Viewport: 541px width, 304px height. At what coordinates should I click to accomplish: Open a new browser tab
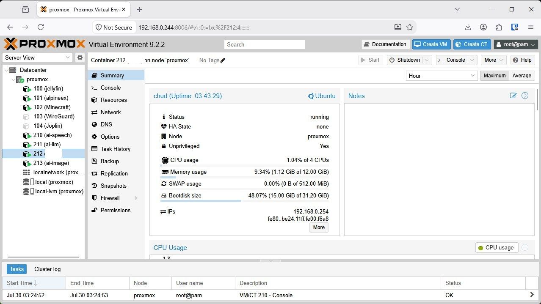point(140,9)
